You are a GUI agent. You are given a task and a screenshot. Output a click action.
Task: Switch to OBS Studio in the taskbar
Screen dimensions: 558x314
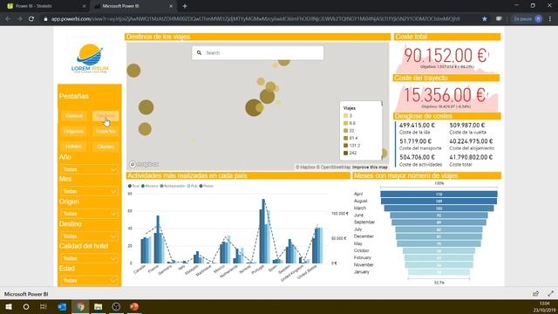(116, 306)
